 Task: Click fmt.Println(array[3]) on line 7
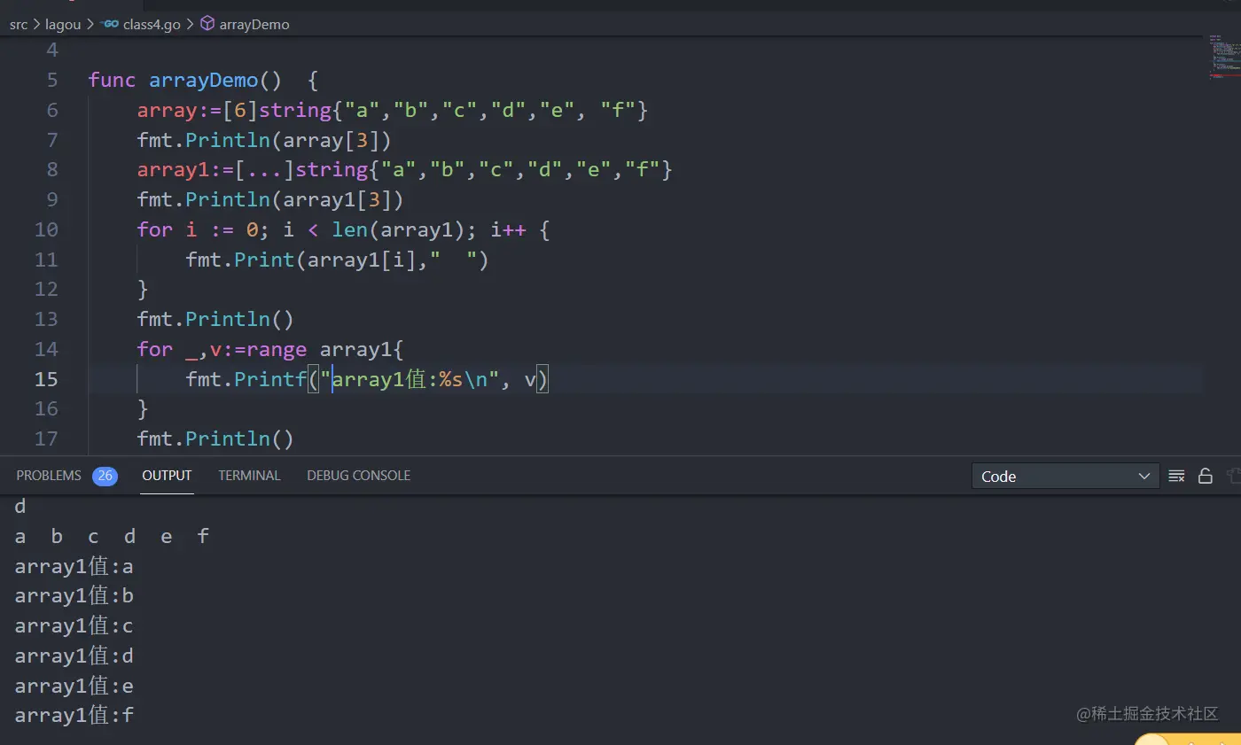[x=264, y=140]
